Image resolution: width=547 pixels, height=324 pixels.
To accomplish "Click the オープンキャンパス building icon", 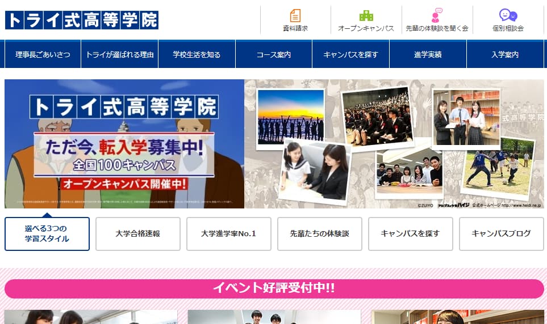I will pyautogui.click(x=366, y=16).
